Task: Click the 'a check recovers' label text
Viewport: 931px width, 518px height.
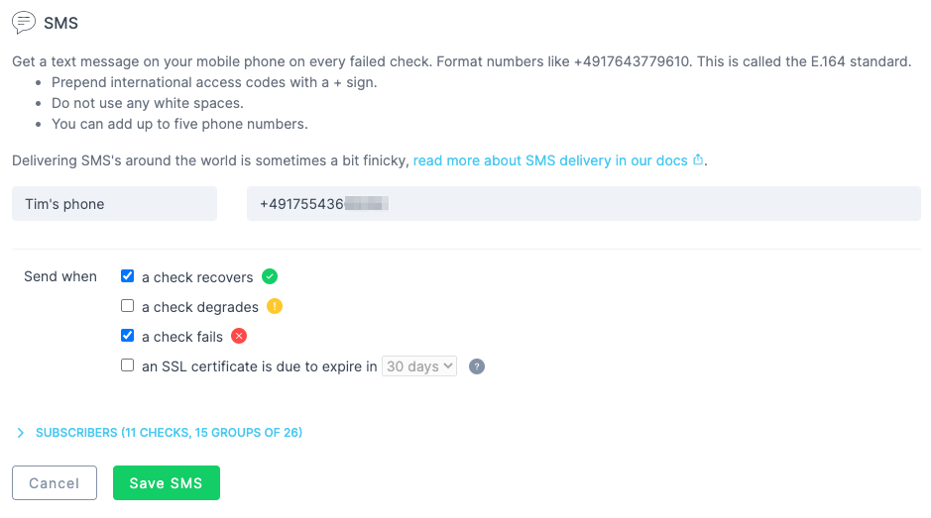Action: [x=197, y=277]
